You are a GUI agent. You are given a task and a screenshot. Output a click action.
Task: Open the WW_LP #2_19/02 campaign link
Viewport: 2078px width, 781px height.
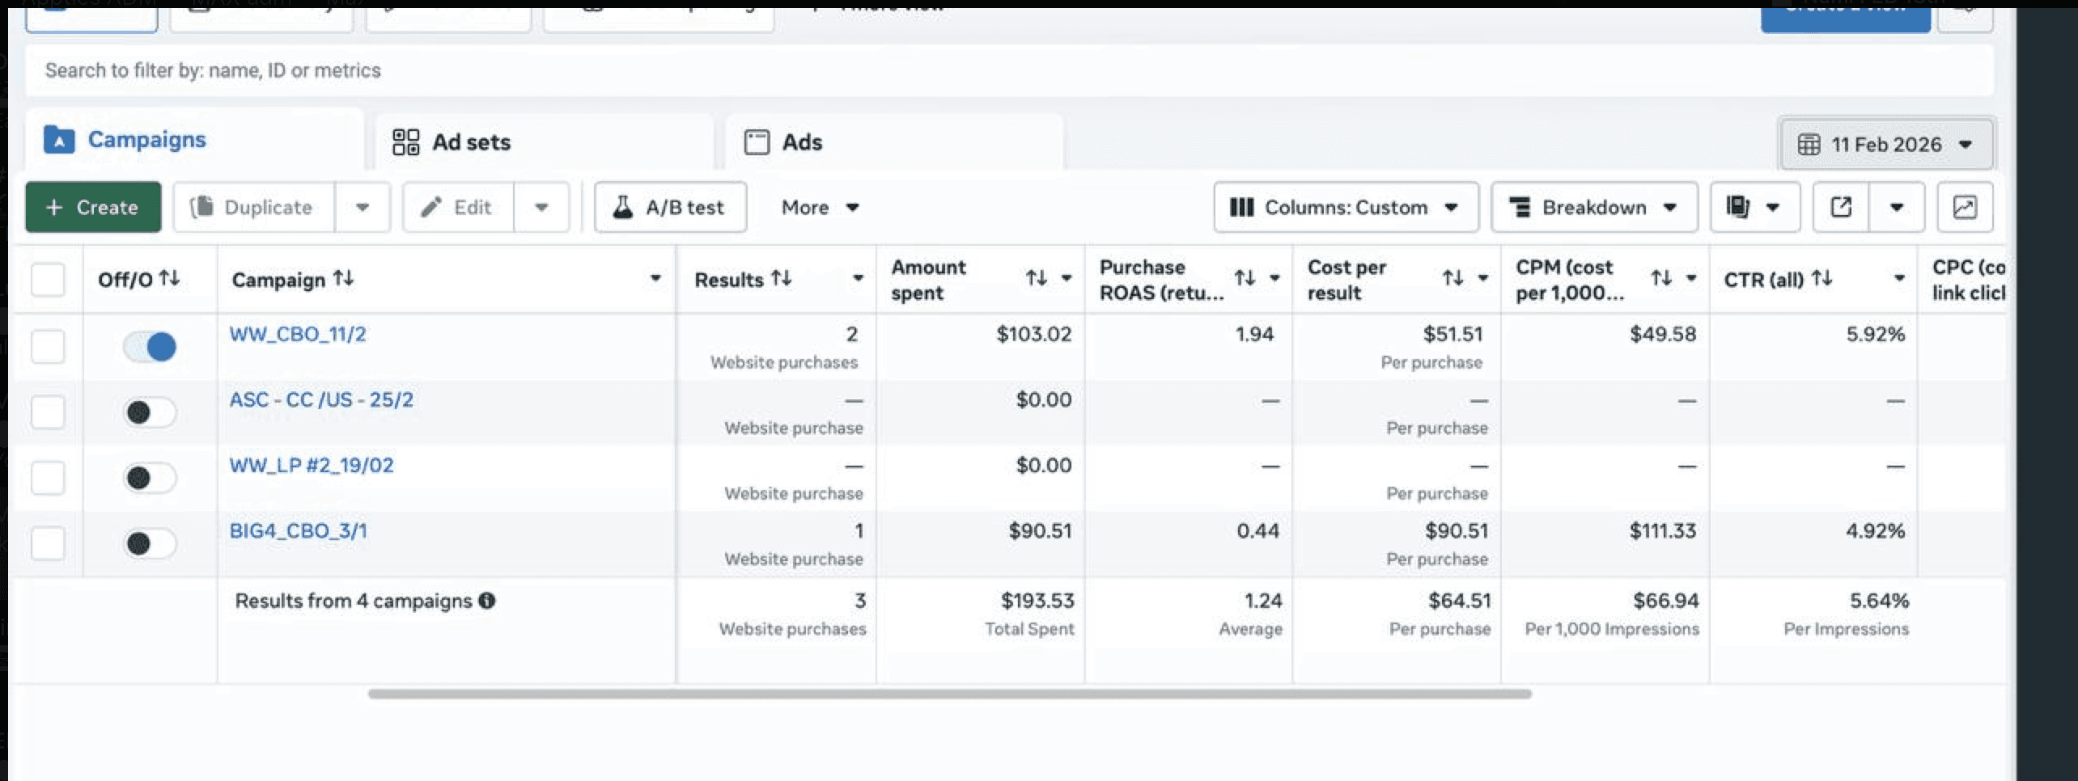pyautogui.click(x=312, y=465)
